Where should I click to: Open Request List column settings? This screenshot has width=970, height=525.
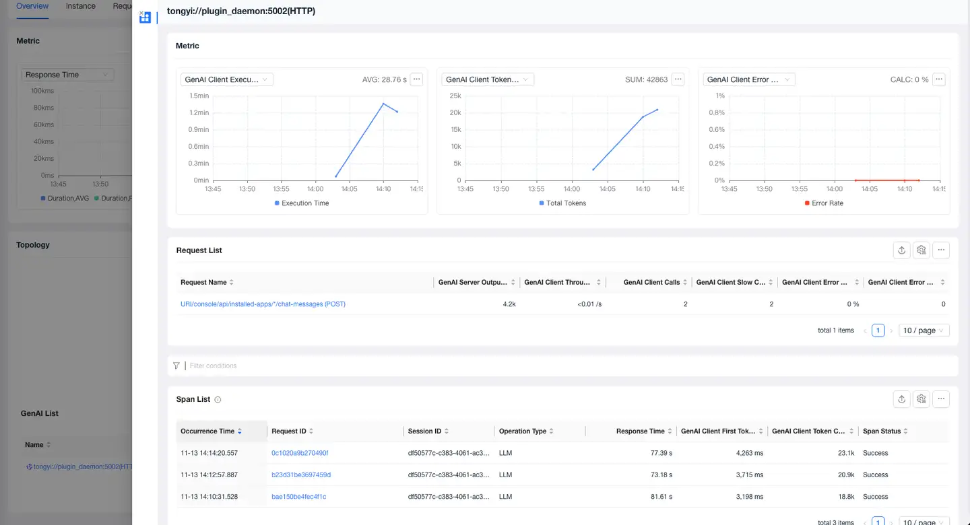click(922, 250)
